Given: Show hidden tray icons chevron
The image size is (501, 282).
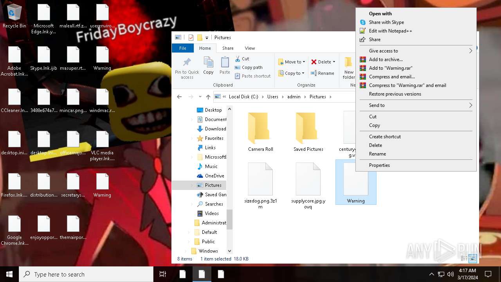Looking at the screenshot, I should click(431, 274).
